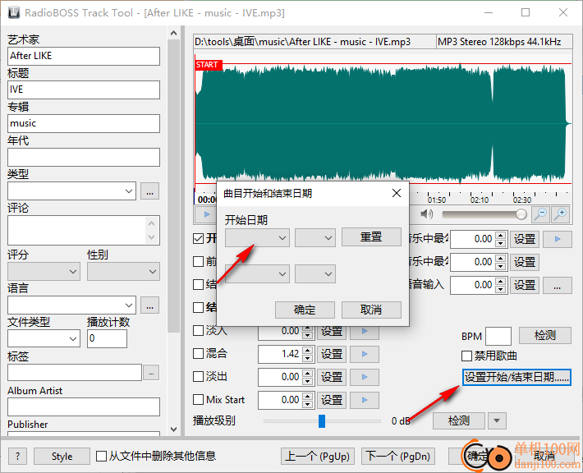Play preview for Mix Start

click(x=365, y=400)
